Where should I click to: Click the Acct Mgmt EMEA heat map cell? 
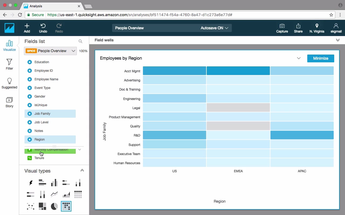pyautogui.click(x=238, y=71)
